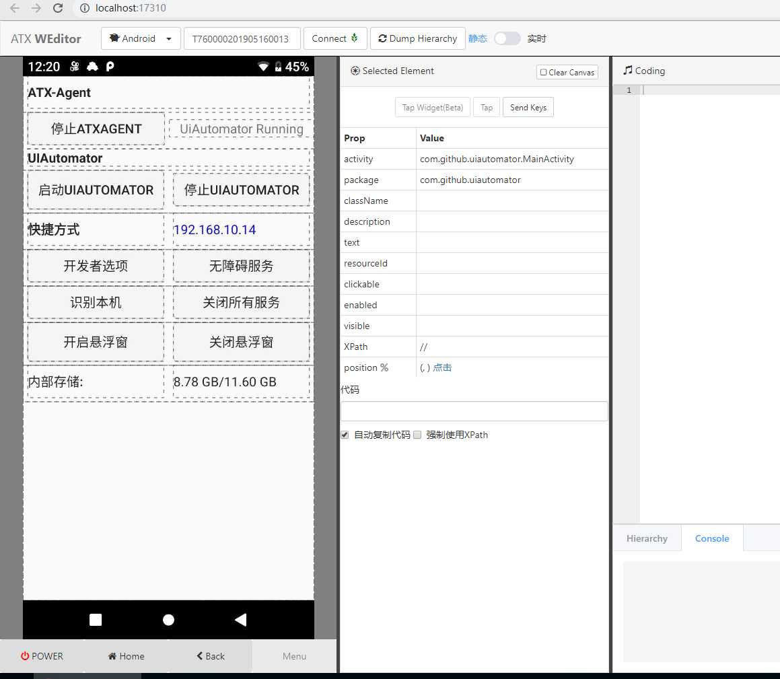Click the Connect button
Image resolution: width=780 pixels, height=679 pixels.
(x=335, y=38)
